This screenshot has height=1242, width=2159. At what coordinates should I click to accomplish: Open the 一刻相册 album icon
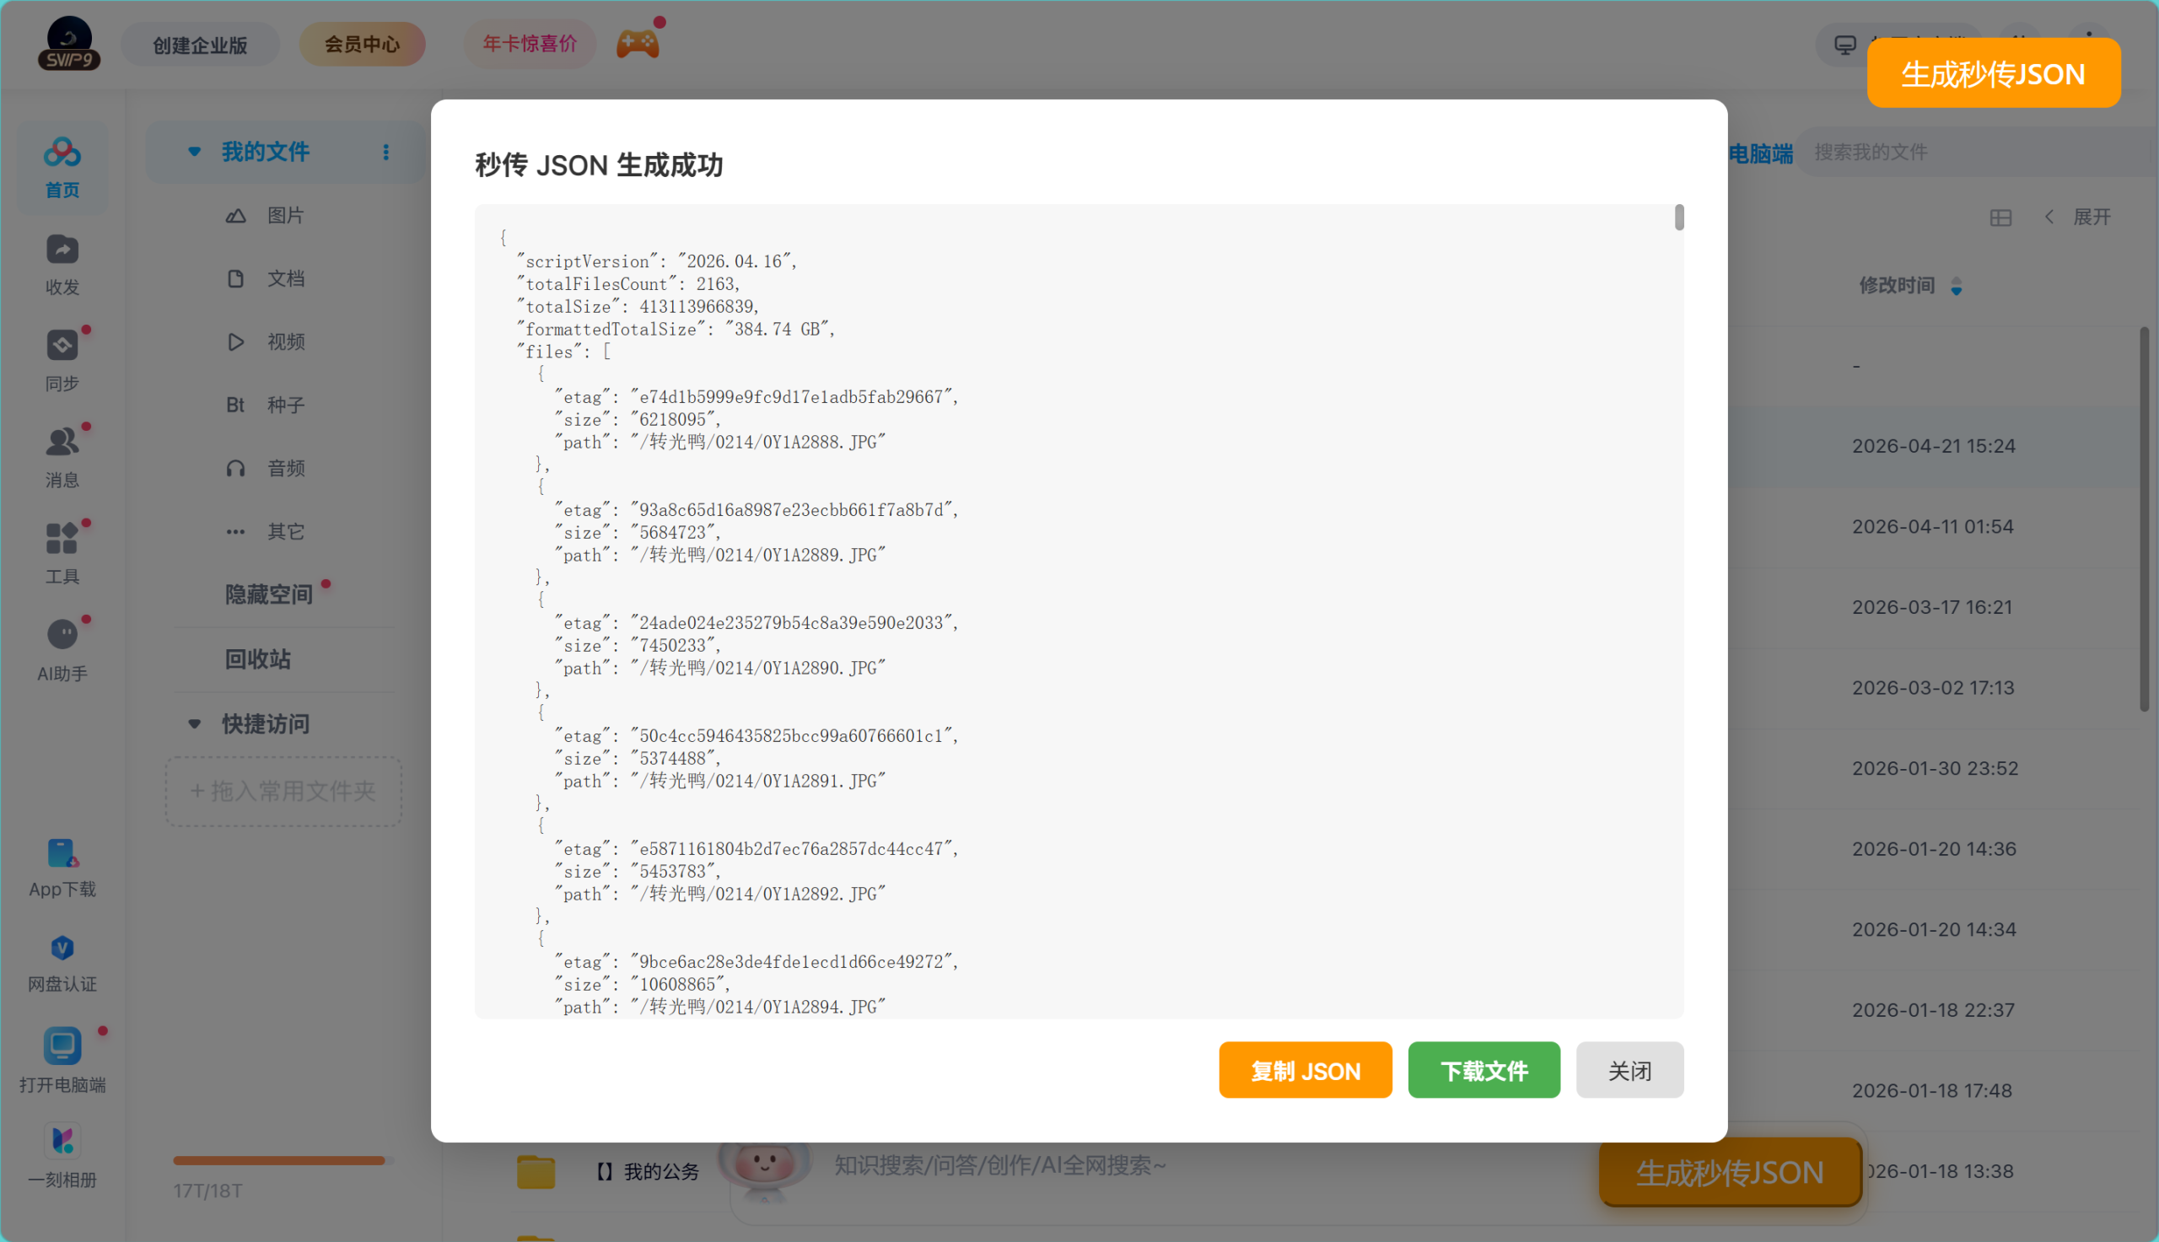click(x=62, y=1142)
